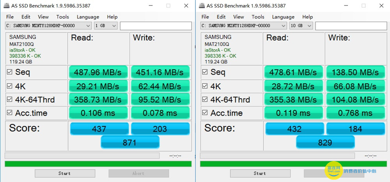390x182 pixels.
Task: Click 4K-64Thrd read value 355.38 MB/s
Action: (294, 100)
